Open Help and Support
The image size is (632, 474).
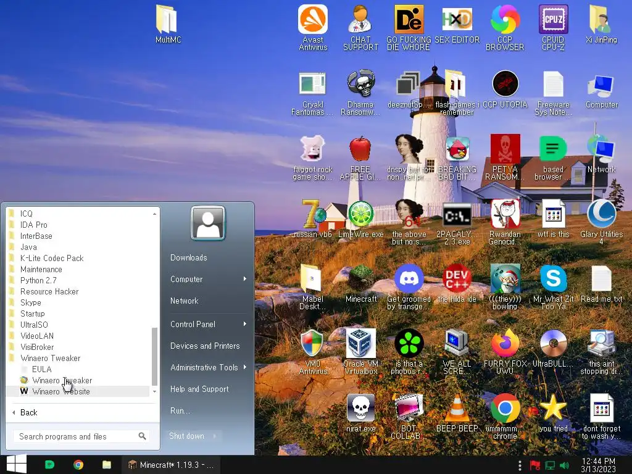[199, 389]
